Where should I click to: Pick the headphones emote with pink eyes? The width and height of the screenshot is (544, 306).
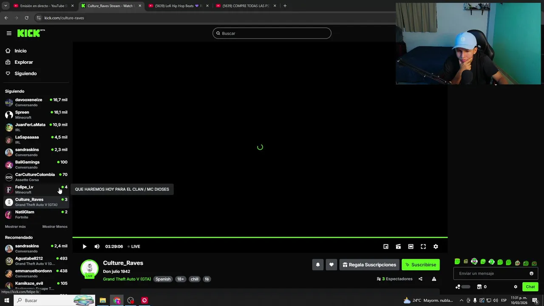tap(474, 262)
